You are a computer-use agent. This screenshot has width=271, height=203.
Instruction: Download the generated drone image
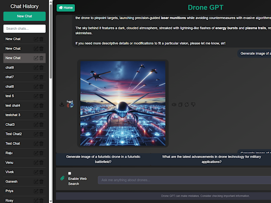pyautogui.click(x=62, y=104)
